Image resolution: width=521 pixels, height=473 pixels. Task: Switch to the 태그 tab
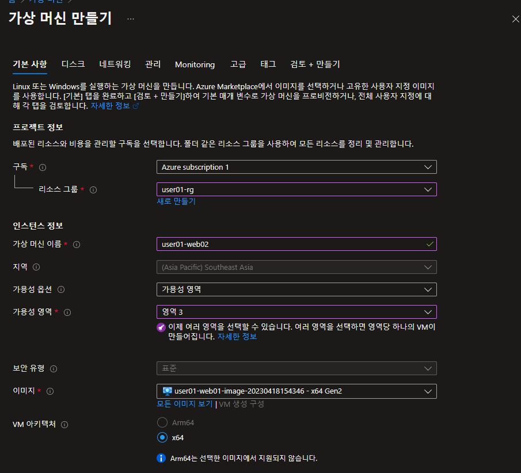[268, 64]
